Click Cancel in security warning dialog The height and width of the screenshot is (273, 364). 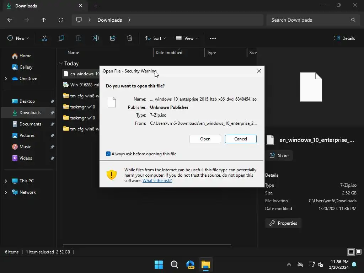tap(241, 139)
